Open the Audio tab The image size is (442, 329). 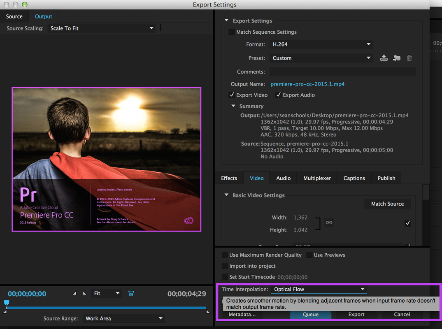tap(283, 178)
